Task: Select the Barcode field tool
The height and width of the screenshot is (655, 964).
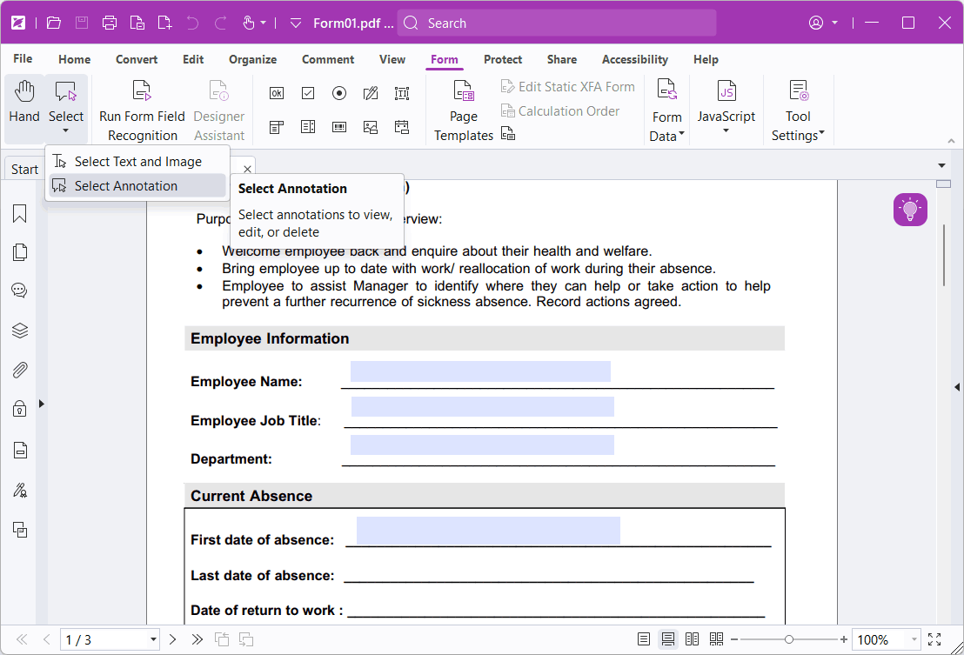Action: tap(338, 126)
